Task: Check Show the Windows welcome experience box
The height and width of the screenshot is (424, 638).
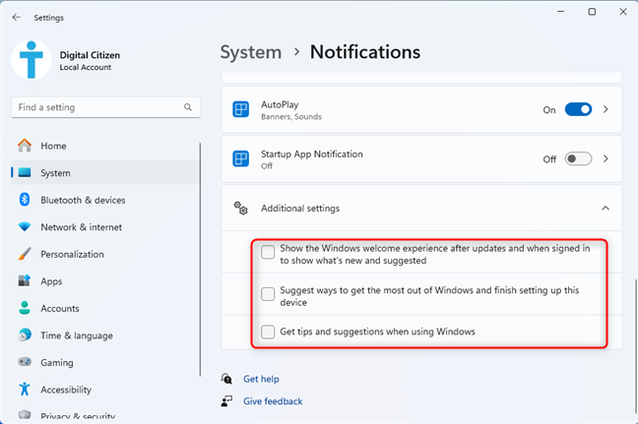Action: pos(268,252)
